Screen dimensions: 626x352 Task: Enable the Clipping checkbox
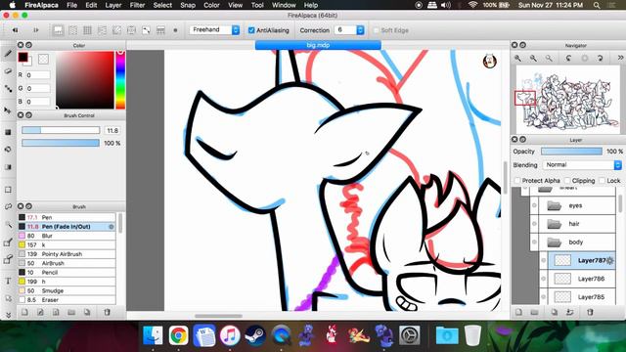coord(567,181)
